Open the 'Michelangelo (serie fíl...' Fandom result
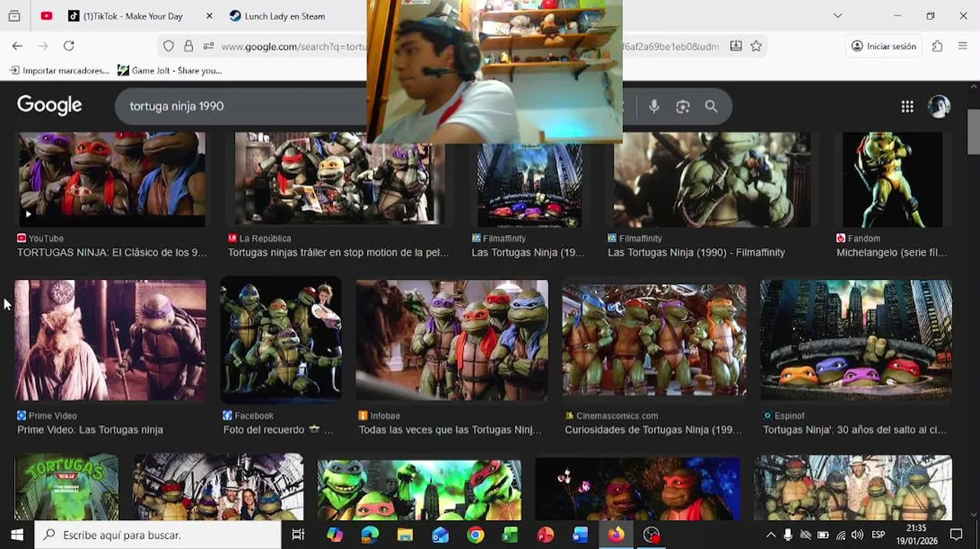The width and height of the screenshot is (980, 549). coord(891,252)
